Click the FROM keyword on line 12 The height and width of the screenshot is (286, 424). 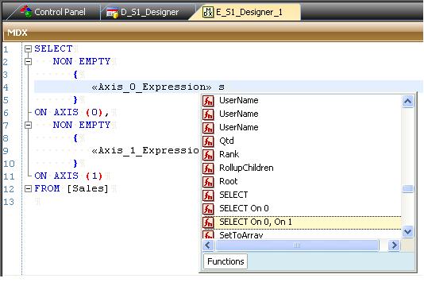[47, 188]
